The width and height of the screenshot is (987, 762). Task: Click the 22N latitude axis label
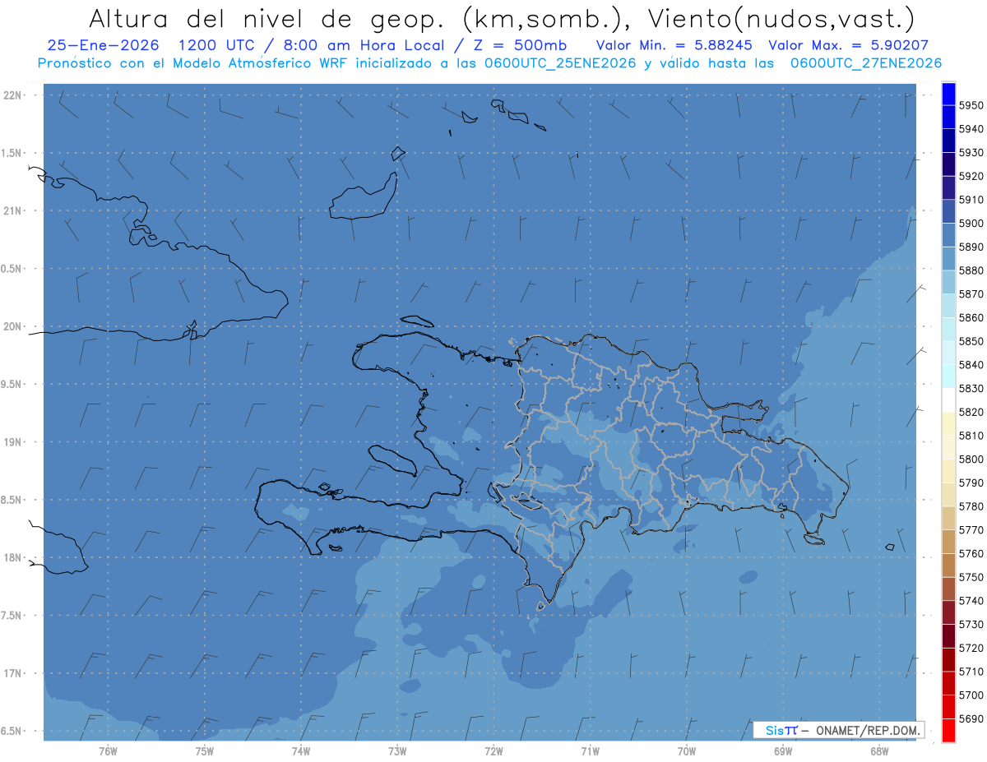point(14,95)
